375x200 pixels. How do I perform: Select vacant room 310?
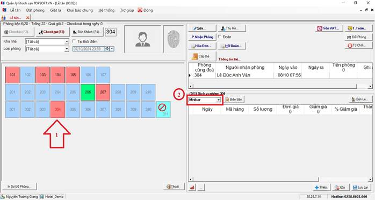click(x=148, y=110)
